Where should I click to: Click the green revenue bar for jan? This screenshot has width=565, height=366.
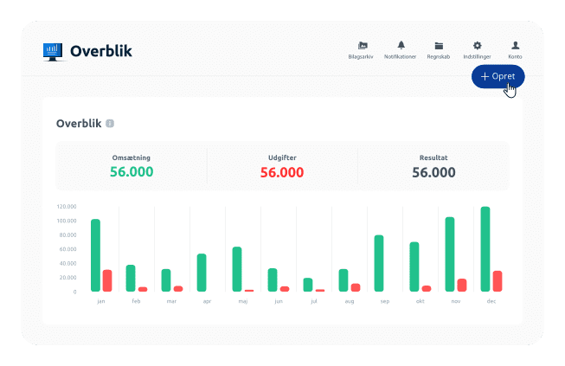[x=95, y=255]
